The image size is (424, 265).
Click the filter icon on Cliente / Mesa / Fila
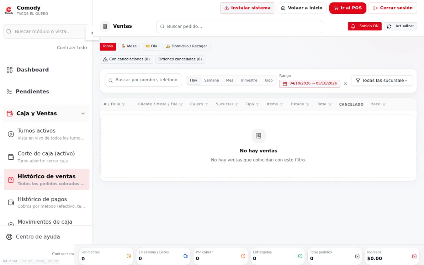pos(181,105)
